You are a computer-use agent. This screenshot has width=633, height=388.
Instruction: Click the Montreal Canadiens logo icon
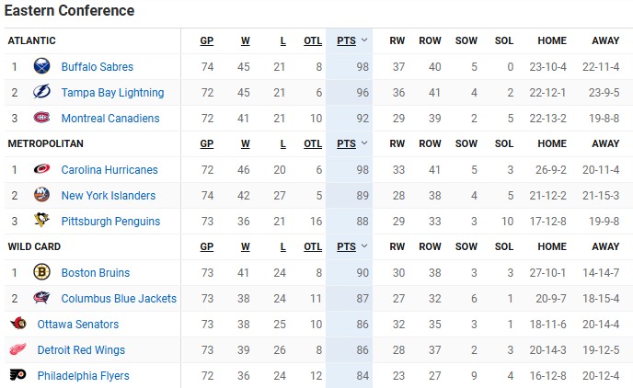tap(41, 119)
